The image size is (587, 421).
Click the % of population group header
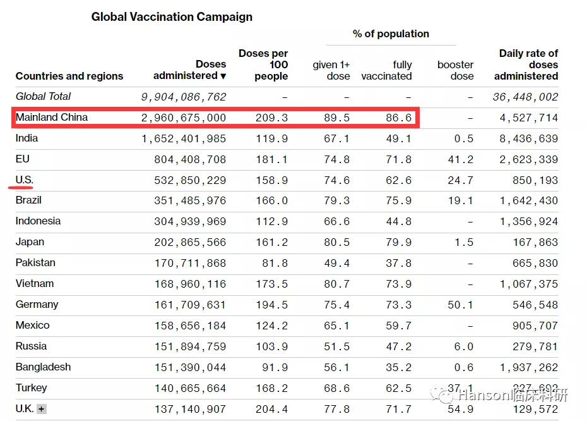click(x=391, y=34)
